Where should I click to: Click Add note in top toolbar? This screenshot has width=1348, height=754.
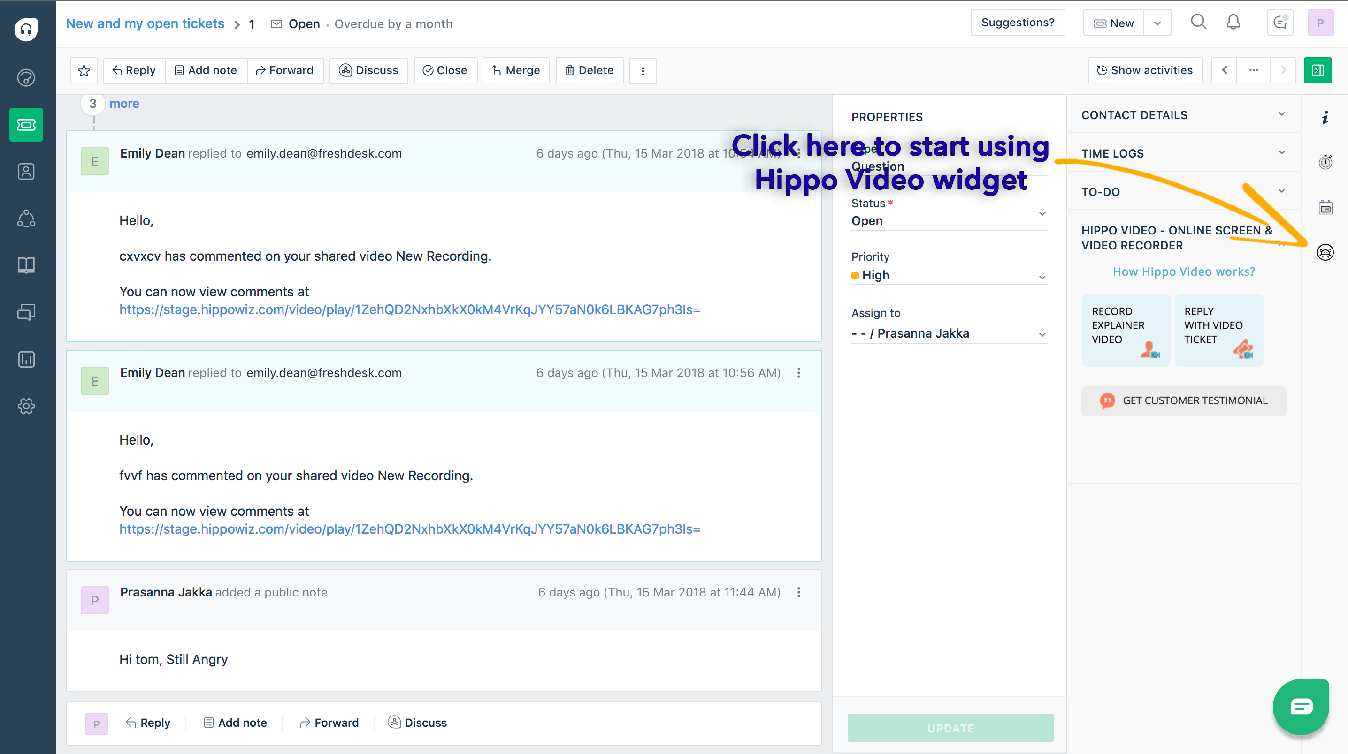(206, 71)
